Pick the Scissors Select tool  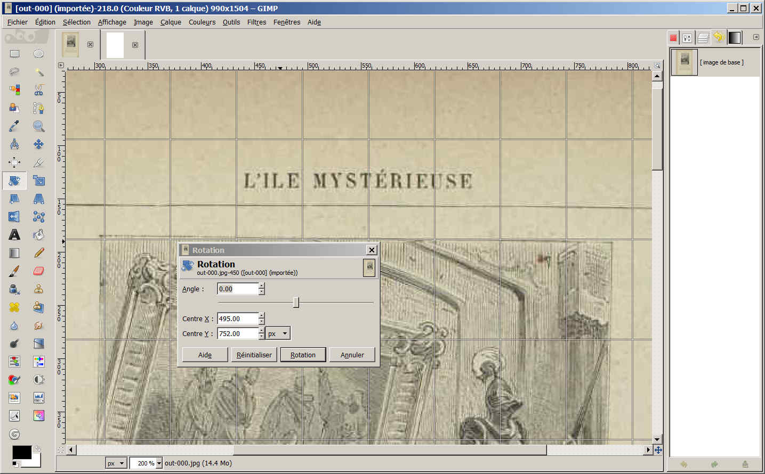(x=38, y=90)
